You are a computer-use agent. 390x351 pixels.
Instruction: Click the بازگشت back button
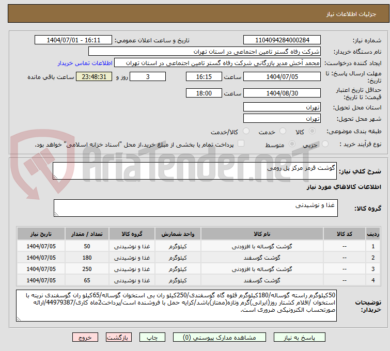pyautogui.click(x=119, y=338)
